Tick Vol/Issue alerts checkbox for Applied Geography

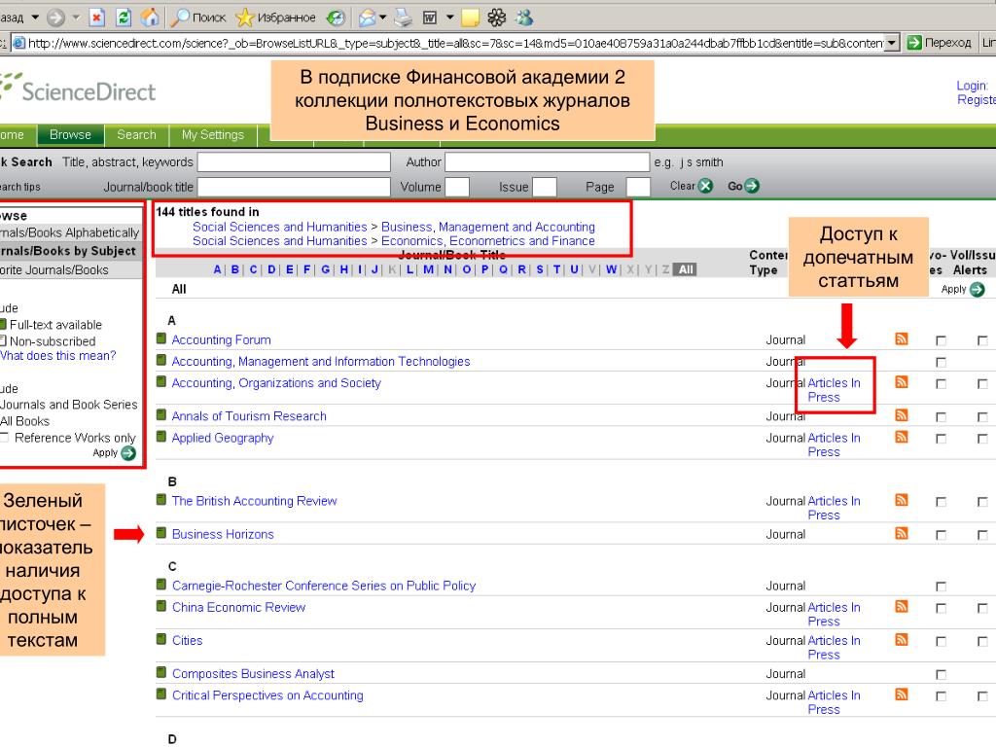point(982,439)
